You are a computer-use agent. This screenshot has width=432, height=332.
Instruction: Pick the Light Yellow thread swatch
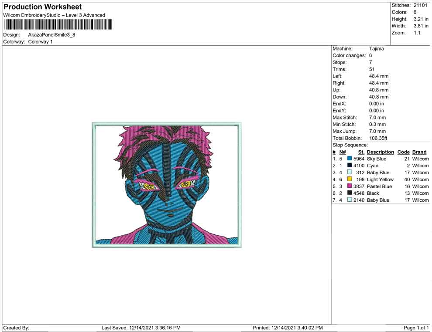pyautogui.click(x=350, y=179)
